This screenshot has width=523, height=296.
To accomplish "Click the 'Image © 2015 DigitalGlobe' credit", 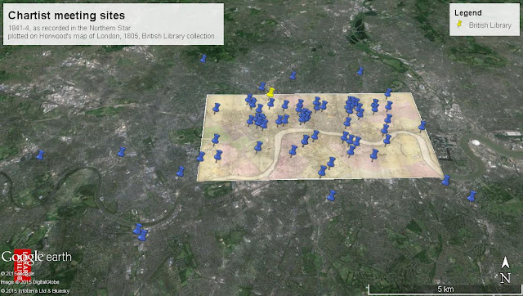I will pos(29,282).
